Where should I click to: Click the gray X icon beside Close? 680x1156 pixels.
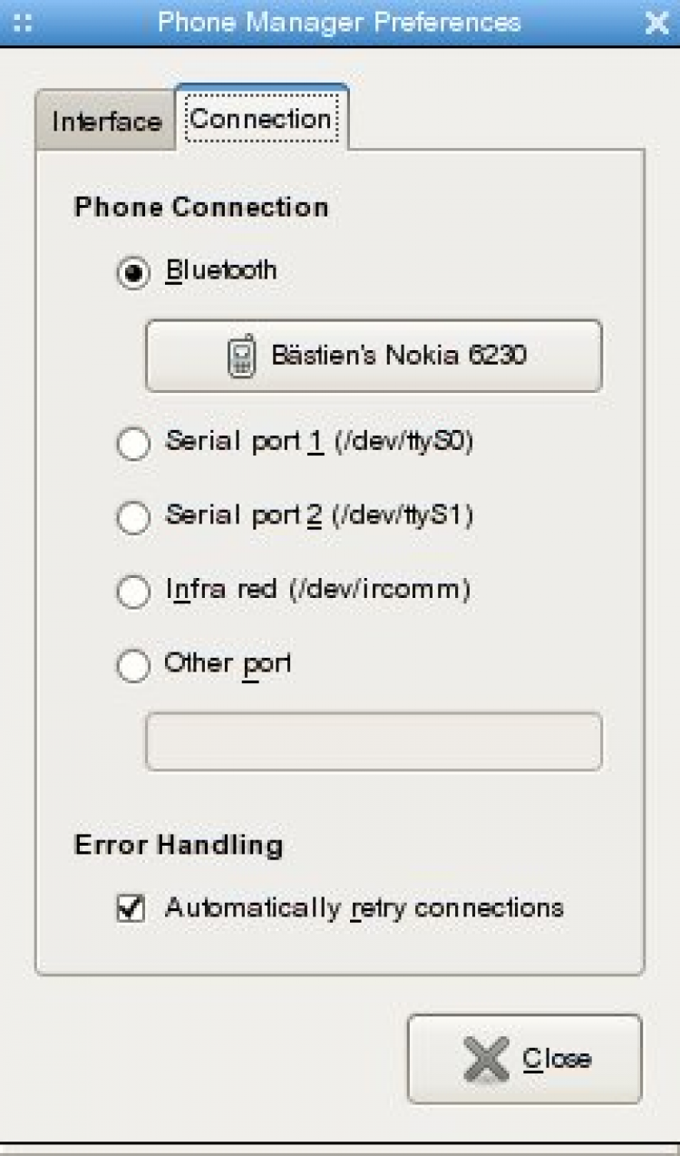[x=486, y=1059]
